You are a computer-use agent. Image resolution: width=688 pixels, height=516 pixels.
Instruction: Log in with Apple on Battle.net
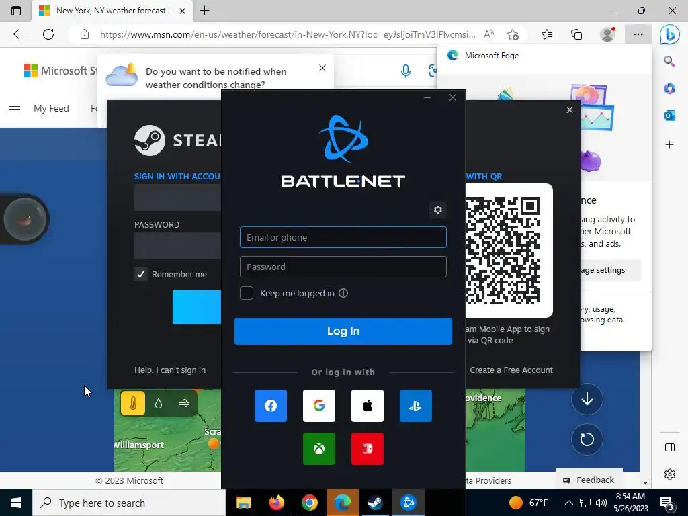368,406
